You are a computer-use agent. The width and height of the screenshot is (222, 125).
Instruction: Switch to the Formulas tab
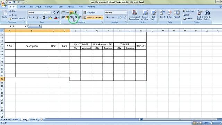[49, 7]
